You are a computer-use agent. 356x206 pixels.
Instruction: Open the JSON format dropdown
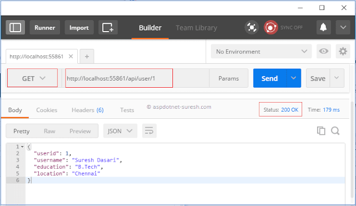pos(120,130)
